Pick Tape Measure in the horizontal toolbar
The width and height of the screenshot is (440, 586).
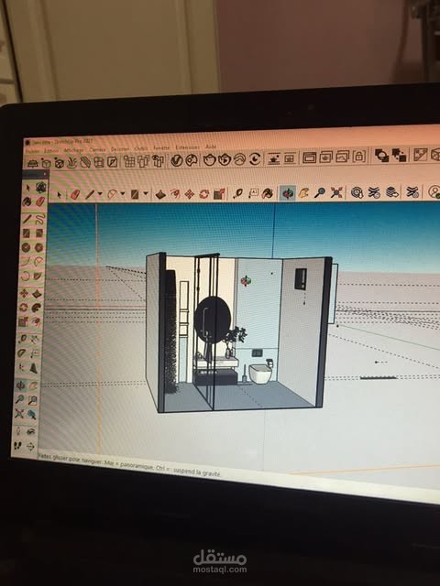click(237, 193)
